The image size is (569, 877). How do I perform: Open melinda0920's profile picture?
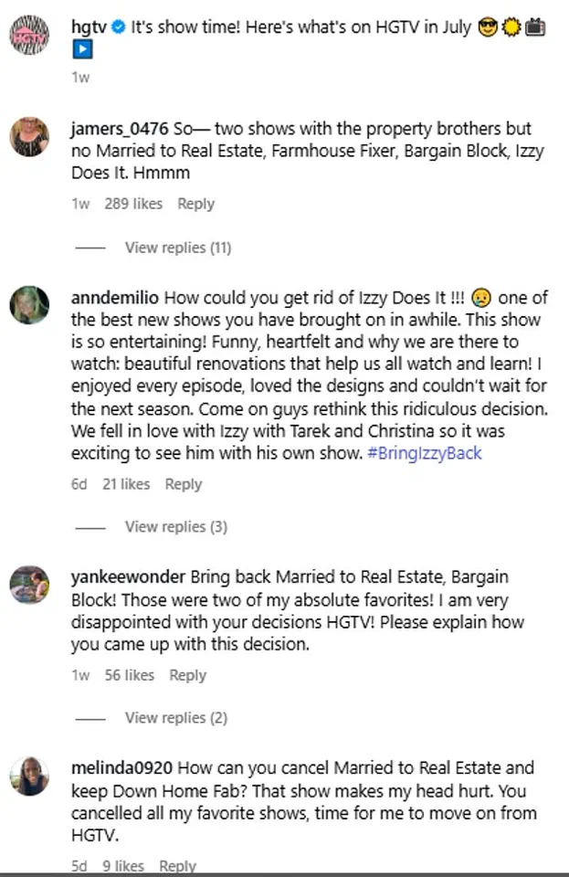coord(29,777)
